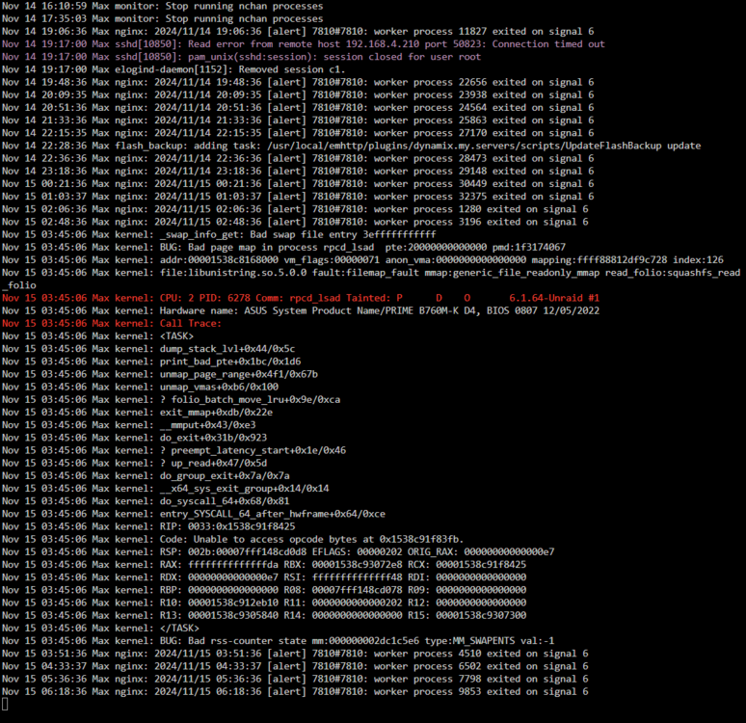Select the 'preempt_latency_start+0x1e/0x46' line
Screen dimensions: 746x723
[173, 450]
